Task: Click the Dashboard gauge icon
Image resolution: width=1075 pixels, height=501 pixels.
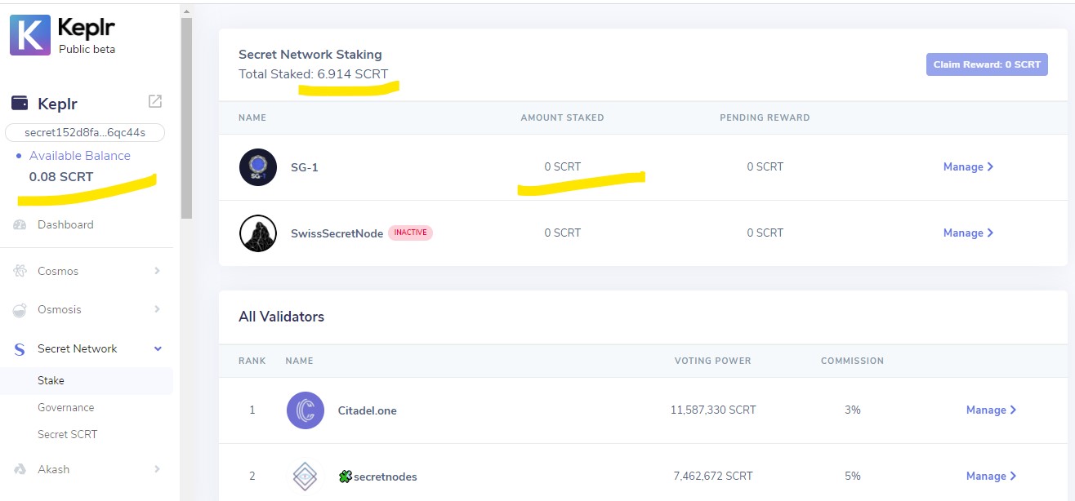Action: 20,225
